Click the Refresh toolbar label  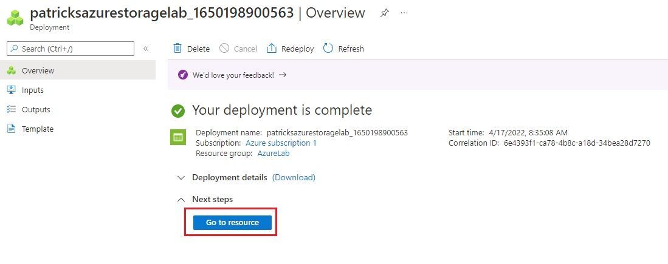click(351, 49)
